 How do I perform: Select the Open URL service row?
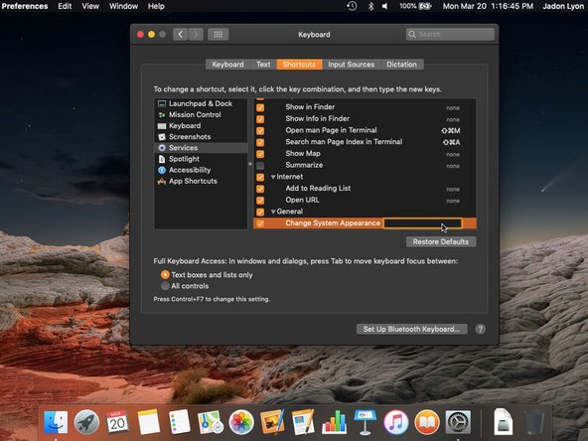click(365, 201)
